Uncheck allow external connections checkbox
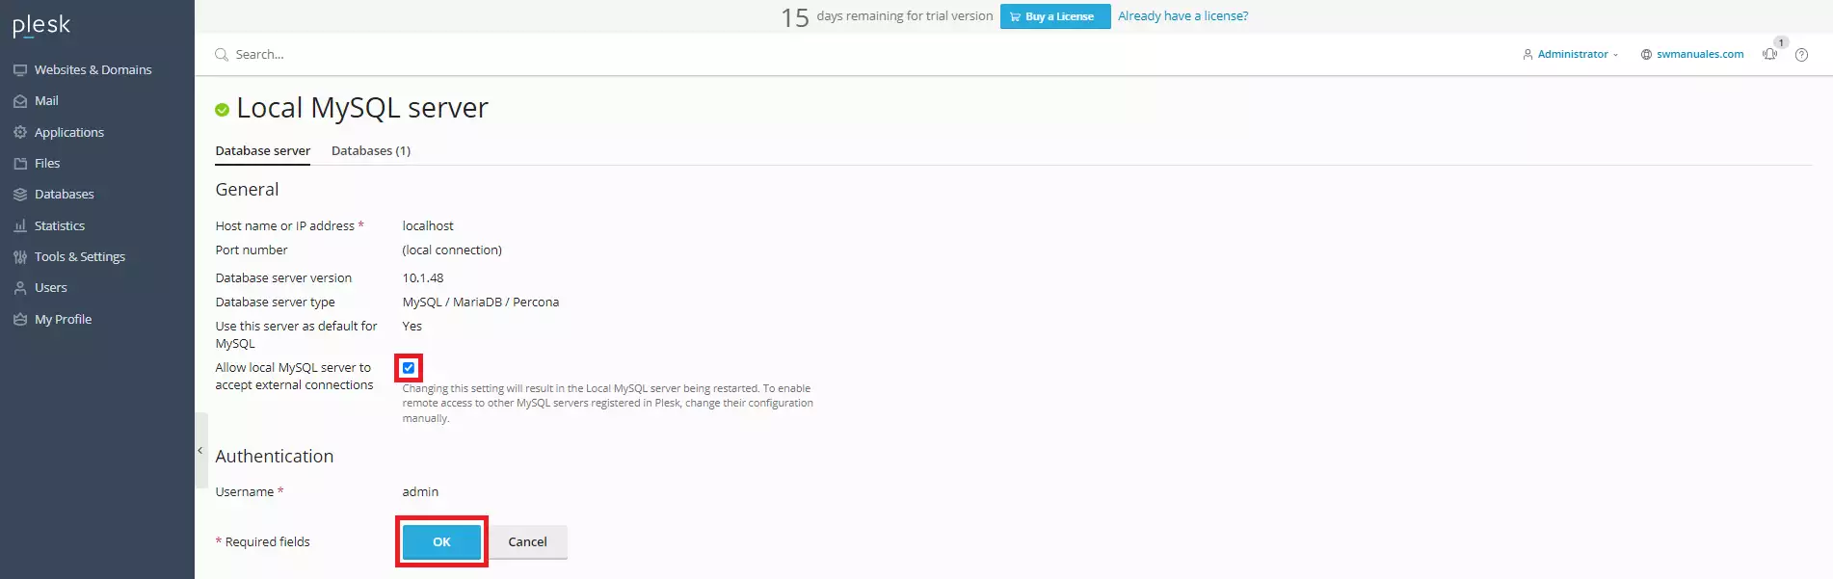 [x=409, y=368]
